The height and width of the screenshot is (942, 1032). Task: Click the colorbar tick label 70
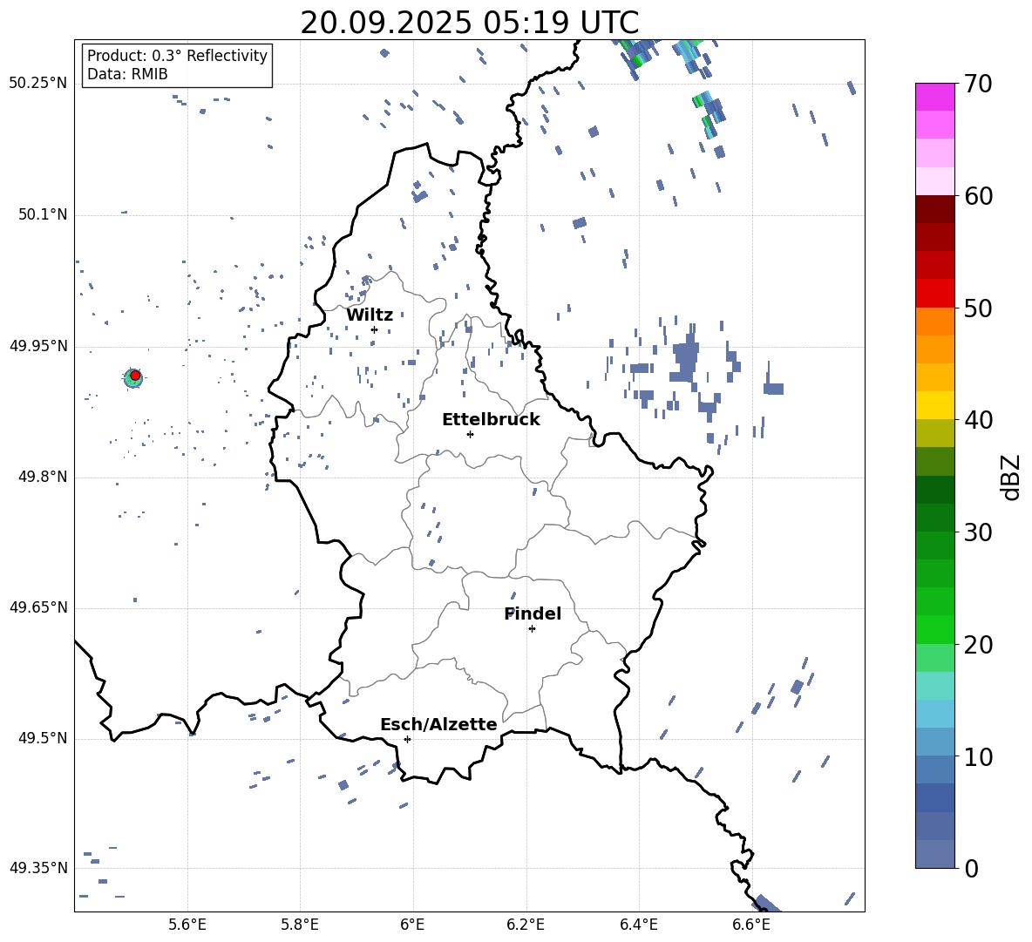(978, 85)
